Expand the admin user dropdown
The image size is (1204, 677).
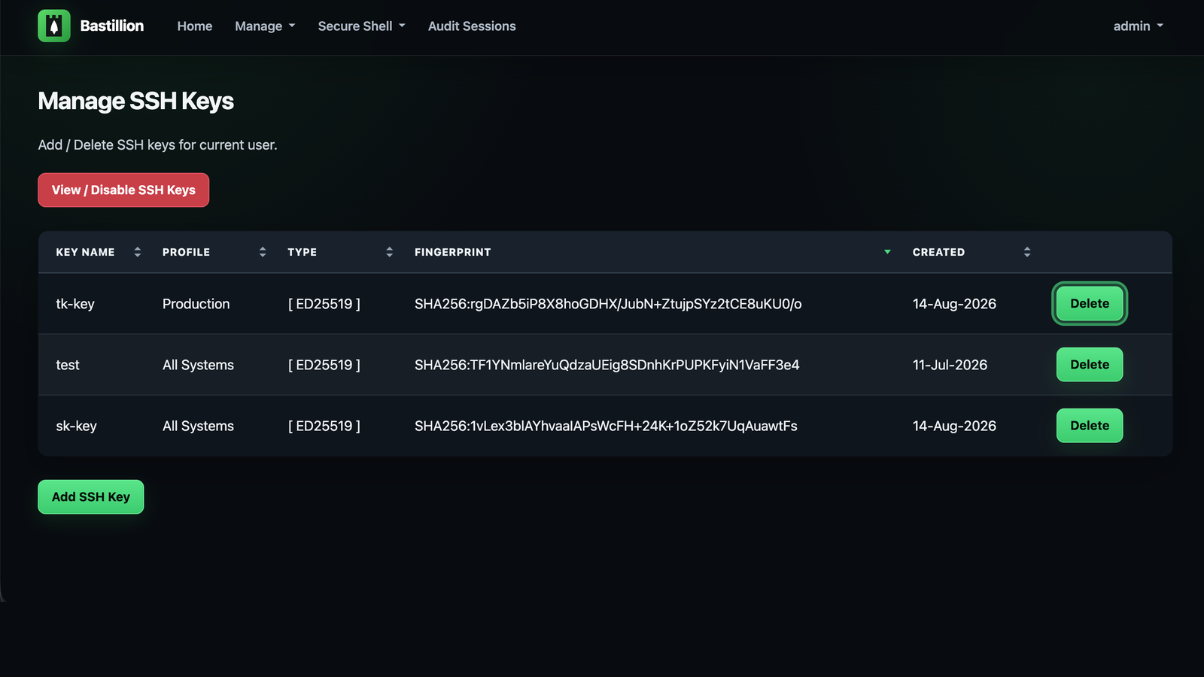tap(1139, 26)
